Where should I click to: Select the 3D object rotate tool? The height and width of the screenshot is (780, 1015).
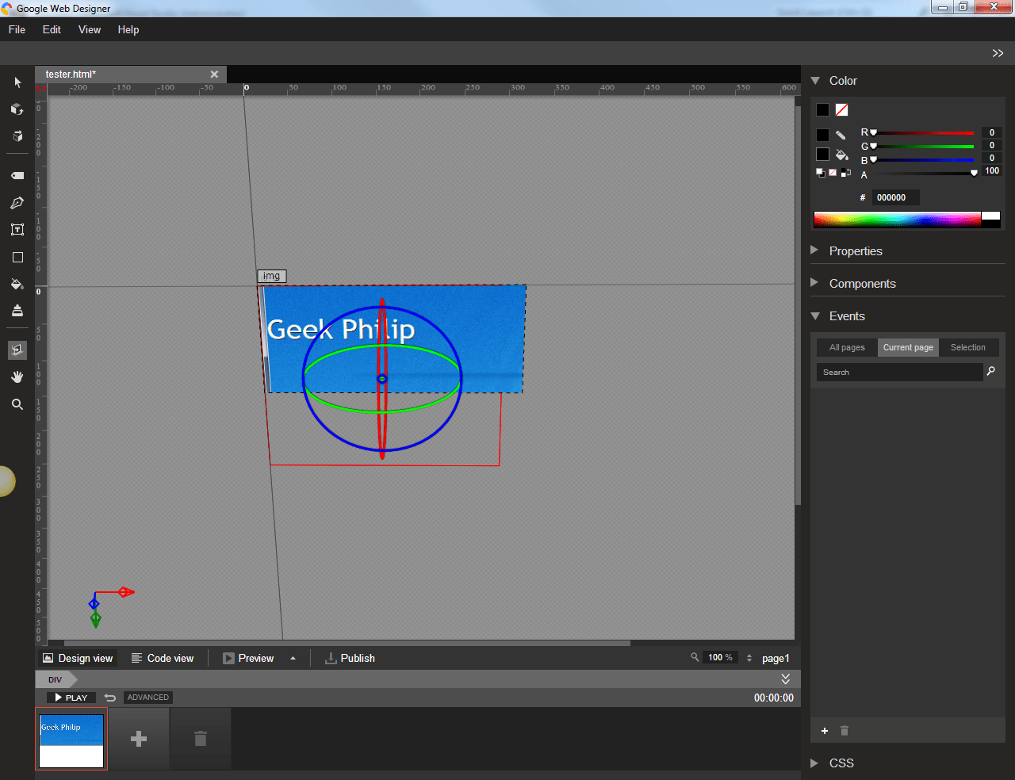tap(17, 109)
